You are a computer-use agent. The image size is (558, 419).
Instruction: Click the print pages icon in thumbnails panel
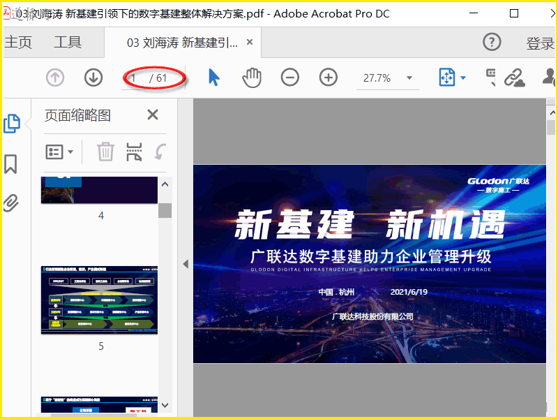[134, 152]
